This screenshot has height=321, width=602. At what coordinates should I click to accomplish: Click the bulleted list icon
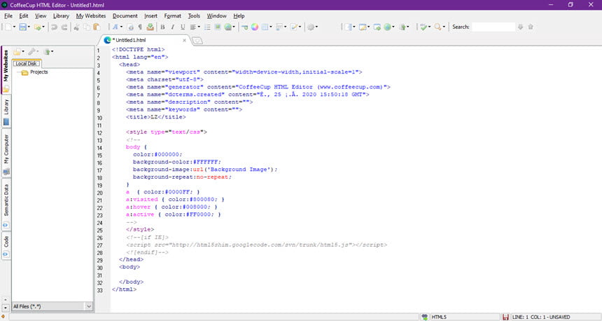(207, 27)
